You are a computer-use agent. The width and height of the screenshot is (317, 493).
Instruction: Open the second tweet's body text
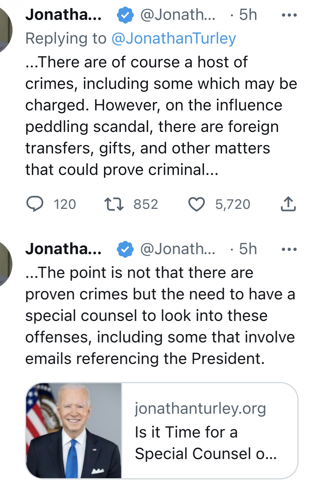point(160,315)
